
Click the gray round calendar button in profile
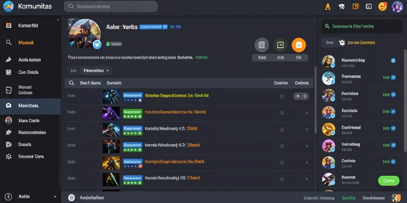(262, 45)
